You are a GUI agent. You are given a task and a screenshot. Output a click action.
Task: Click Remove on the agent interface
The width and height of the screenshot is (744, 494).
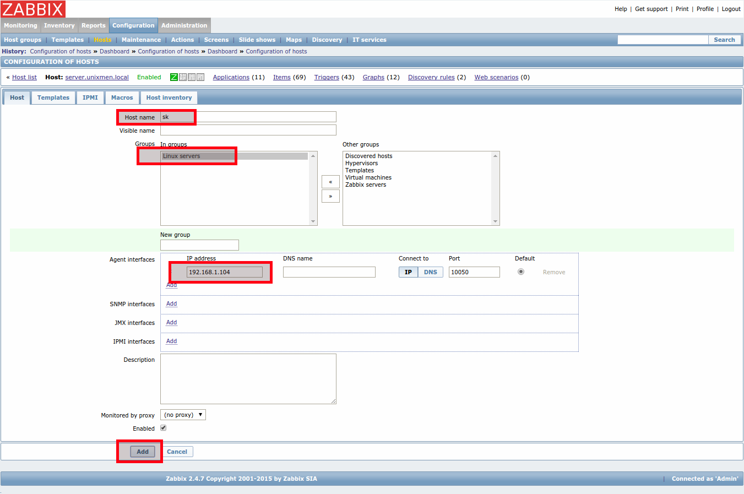click(554, 272)
